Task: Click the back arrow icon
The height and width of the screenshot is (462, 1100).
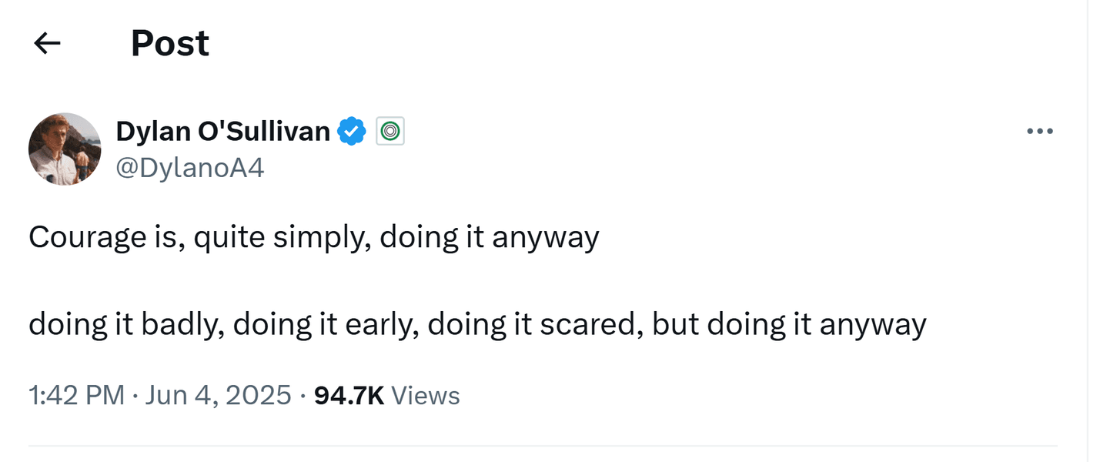Action: [x=48, y=44]
